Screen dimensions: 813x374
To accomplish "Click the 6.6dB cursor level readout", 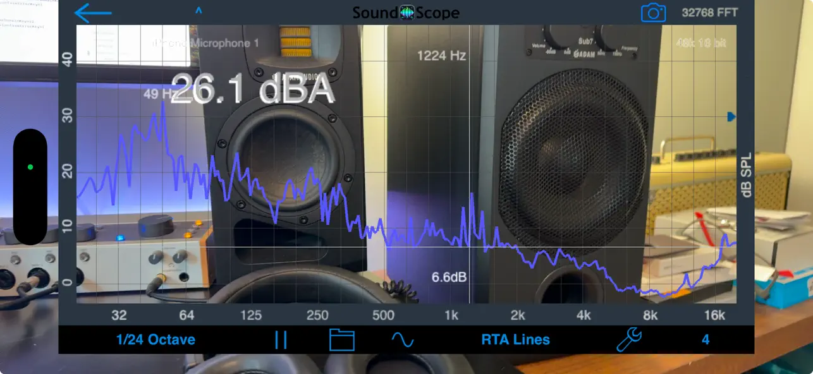I will [449, 277].
